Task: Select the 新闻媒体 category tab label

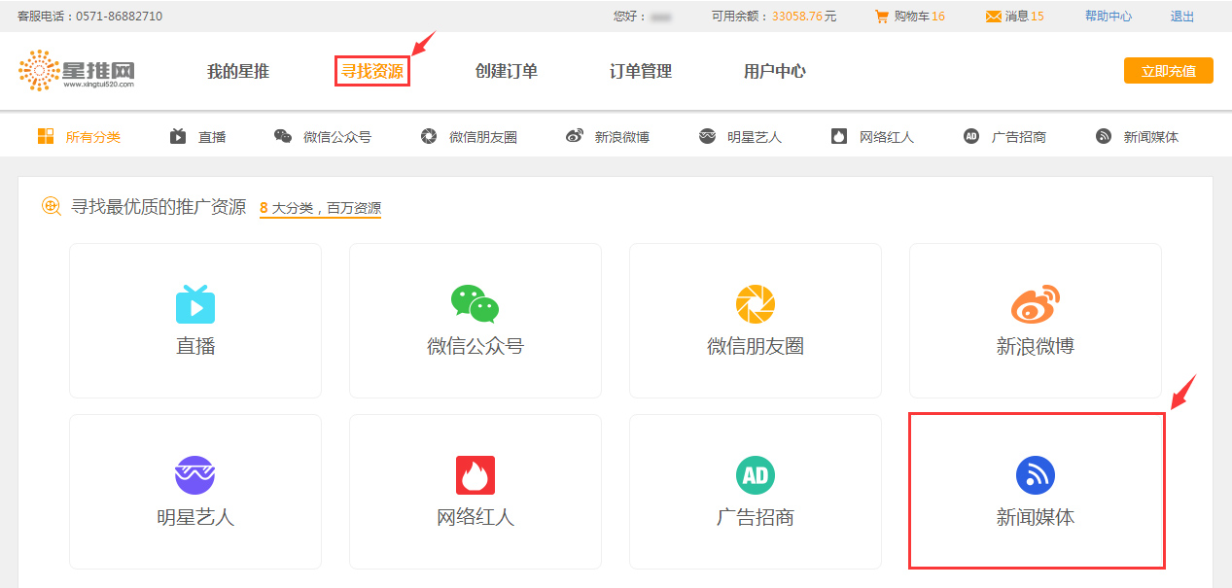Action: 1151,137
